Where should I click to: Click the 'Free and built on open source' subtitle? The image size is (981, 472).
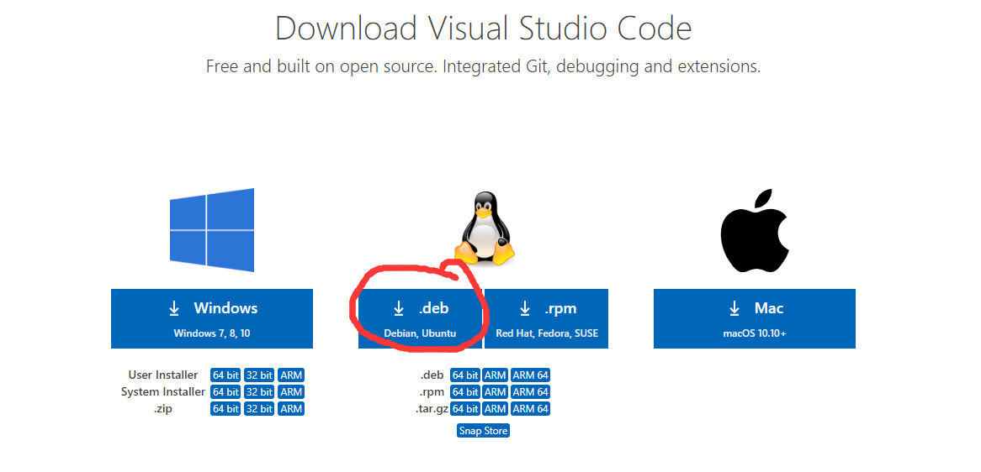tap(483, 66)
